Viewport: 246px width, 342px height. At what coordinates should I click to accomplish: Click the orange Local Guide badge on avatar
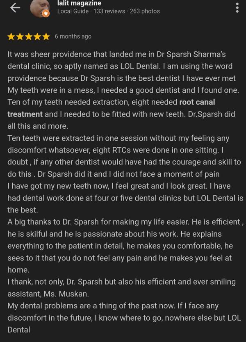tap(46, 14)
